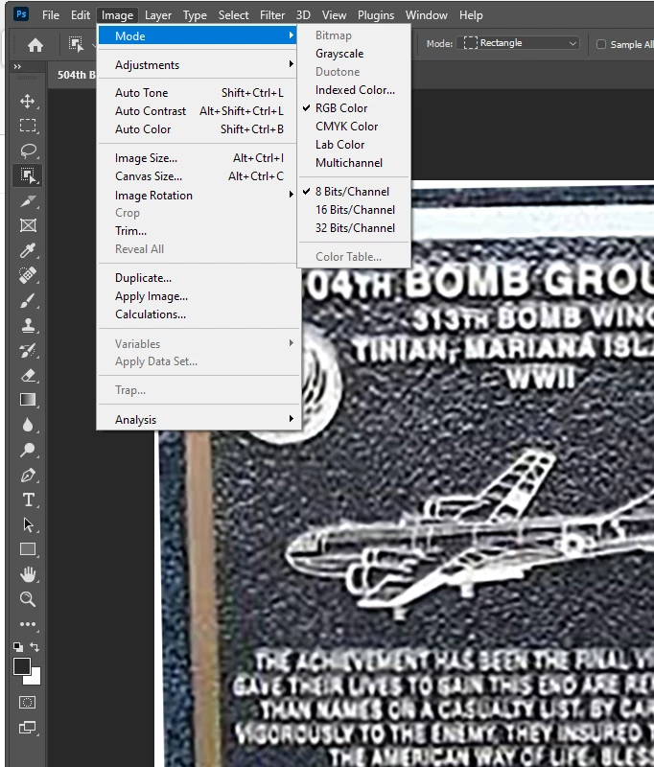Click Auto Tone menu entry

(x=198, y=93)
